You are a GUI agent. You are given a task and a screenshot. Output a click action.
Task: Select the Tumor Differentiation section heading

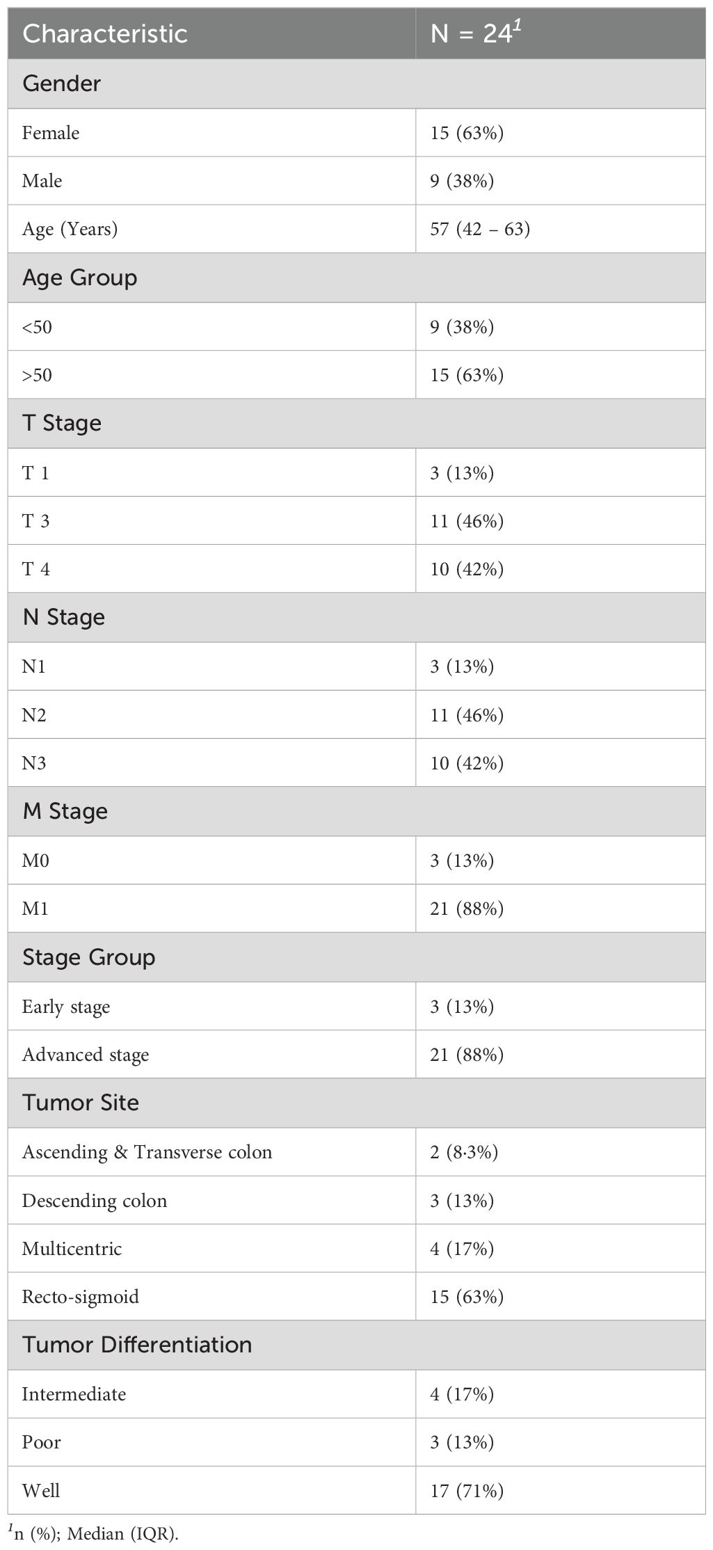(x=137, y=1345)
